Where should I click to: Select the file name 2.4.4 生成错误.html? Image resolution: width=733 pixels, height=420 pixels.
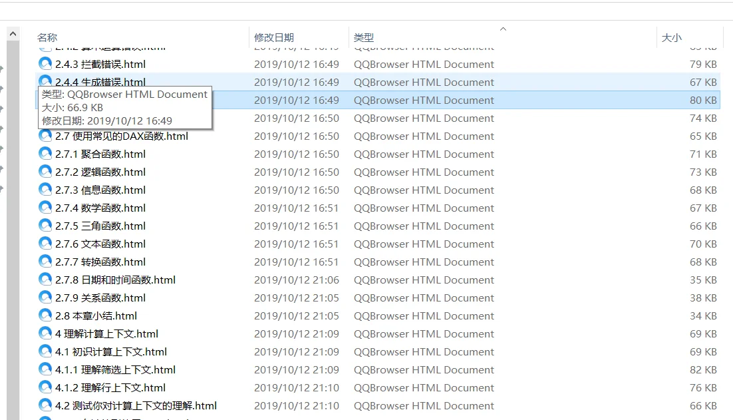[100, 82]
